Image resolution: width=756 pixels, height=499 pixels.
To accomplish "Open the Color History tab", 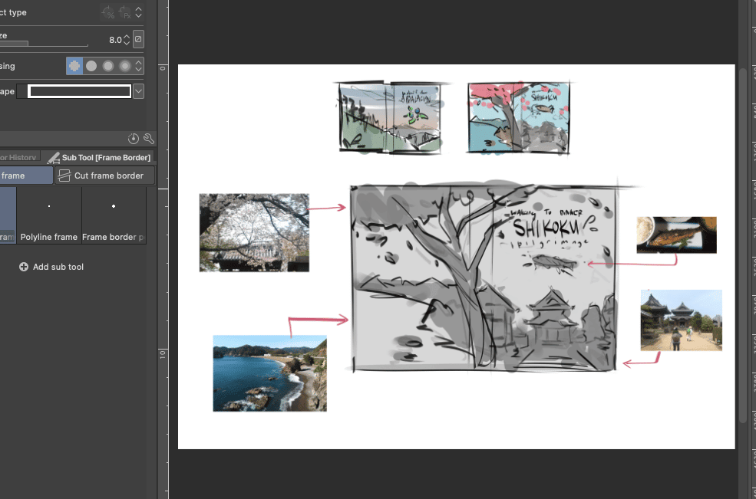I will coord(18,157).
